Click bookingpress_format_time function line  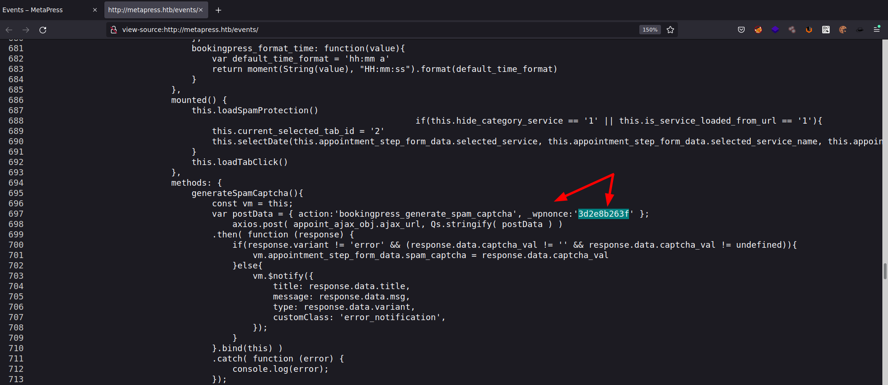click(x=298, y=48)
